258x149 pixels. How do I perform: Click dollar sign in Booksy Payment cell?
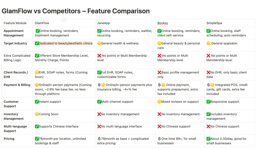(159, 85)
